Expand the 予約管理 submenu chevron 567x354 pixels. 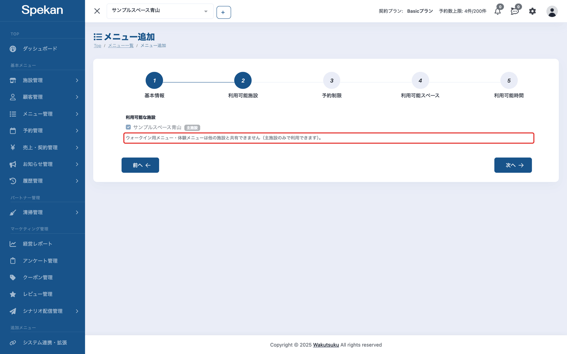[77, 131]
